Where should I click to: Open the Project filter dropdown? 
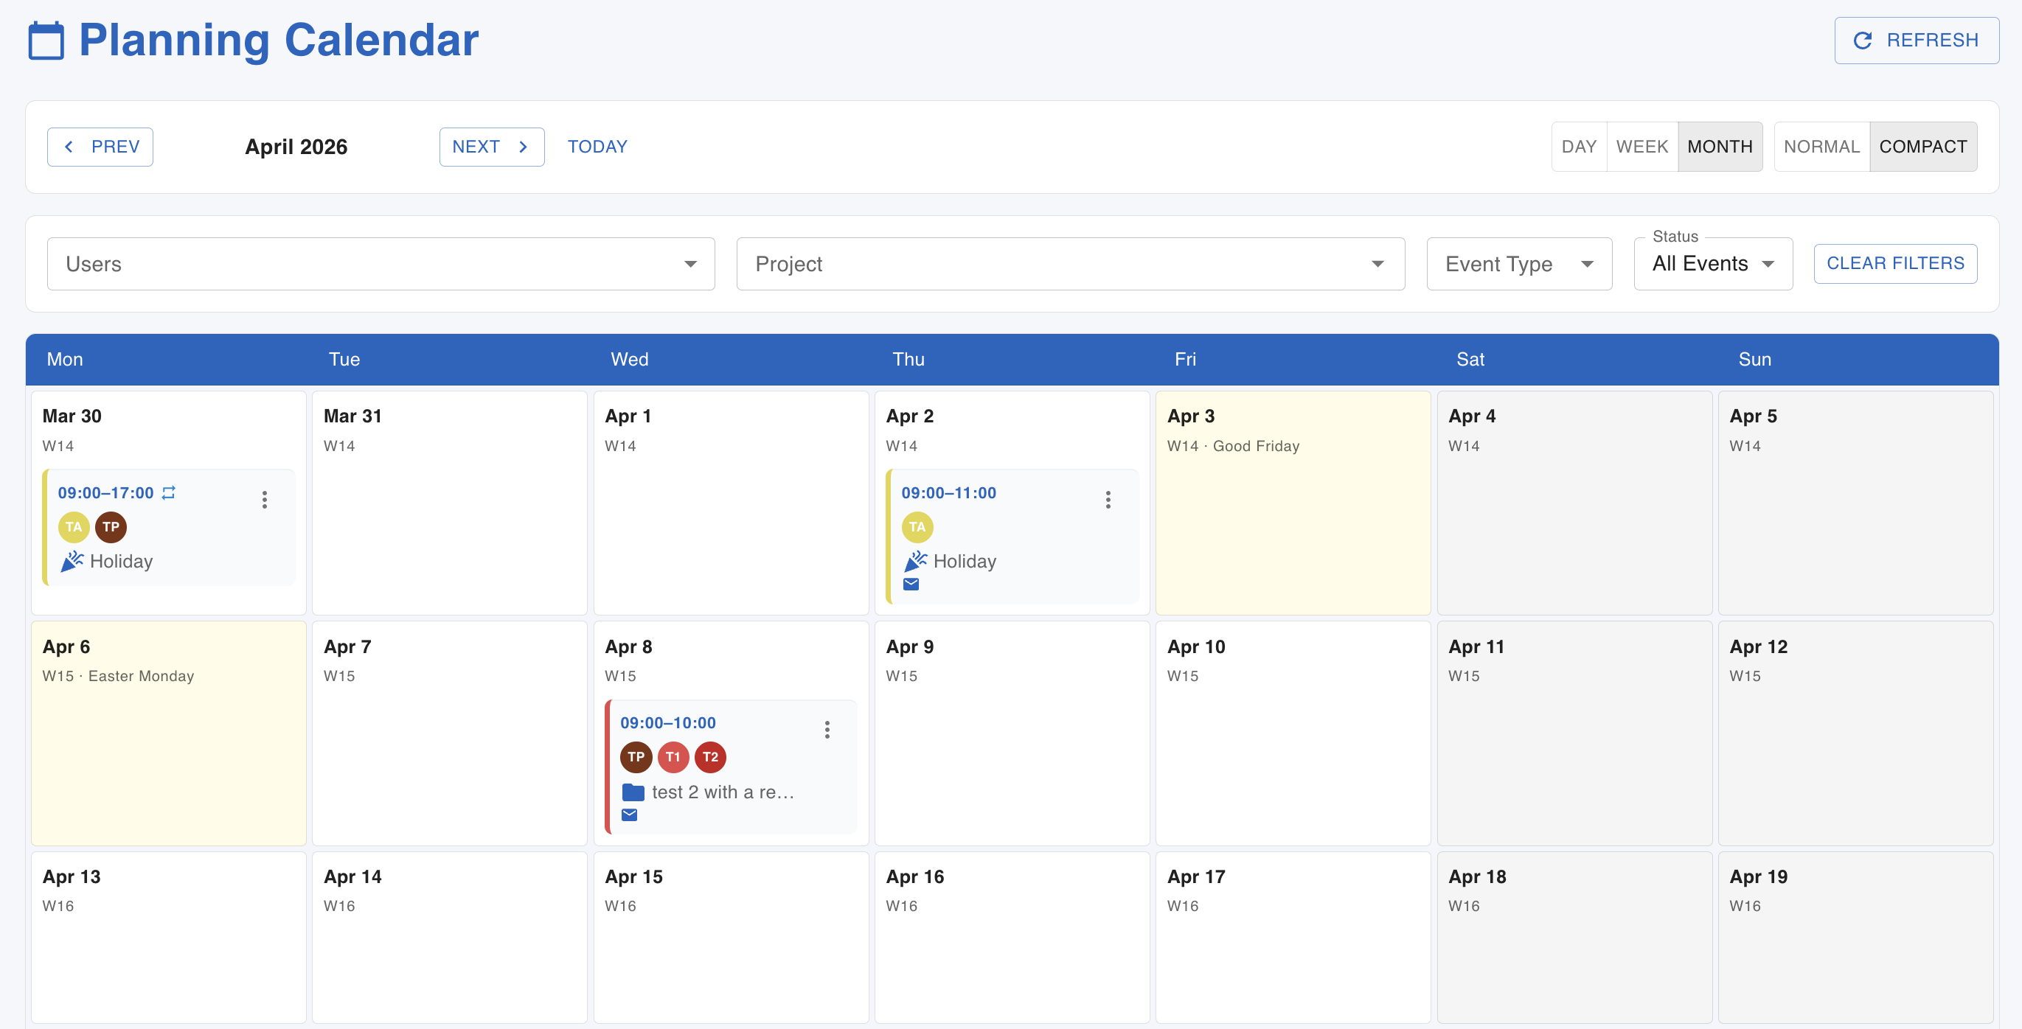[1070, 264]
